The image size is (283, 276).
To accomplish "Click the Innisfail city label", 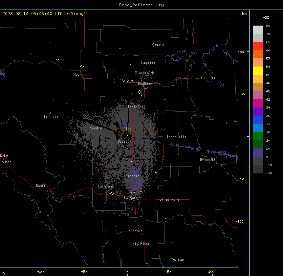I will [137, 107].
